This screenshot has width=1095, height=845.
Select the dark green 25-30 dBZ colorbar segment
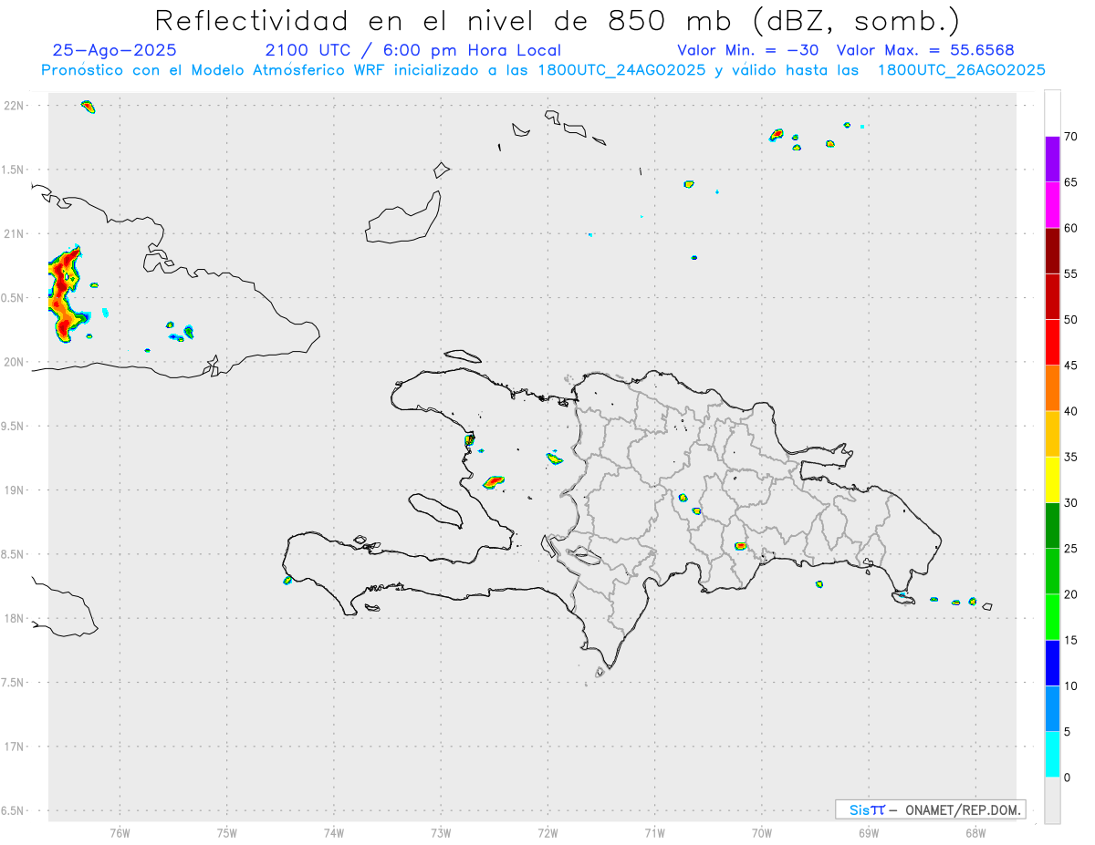[1052, 525]
